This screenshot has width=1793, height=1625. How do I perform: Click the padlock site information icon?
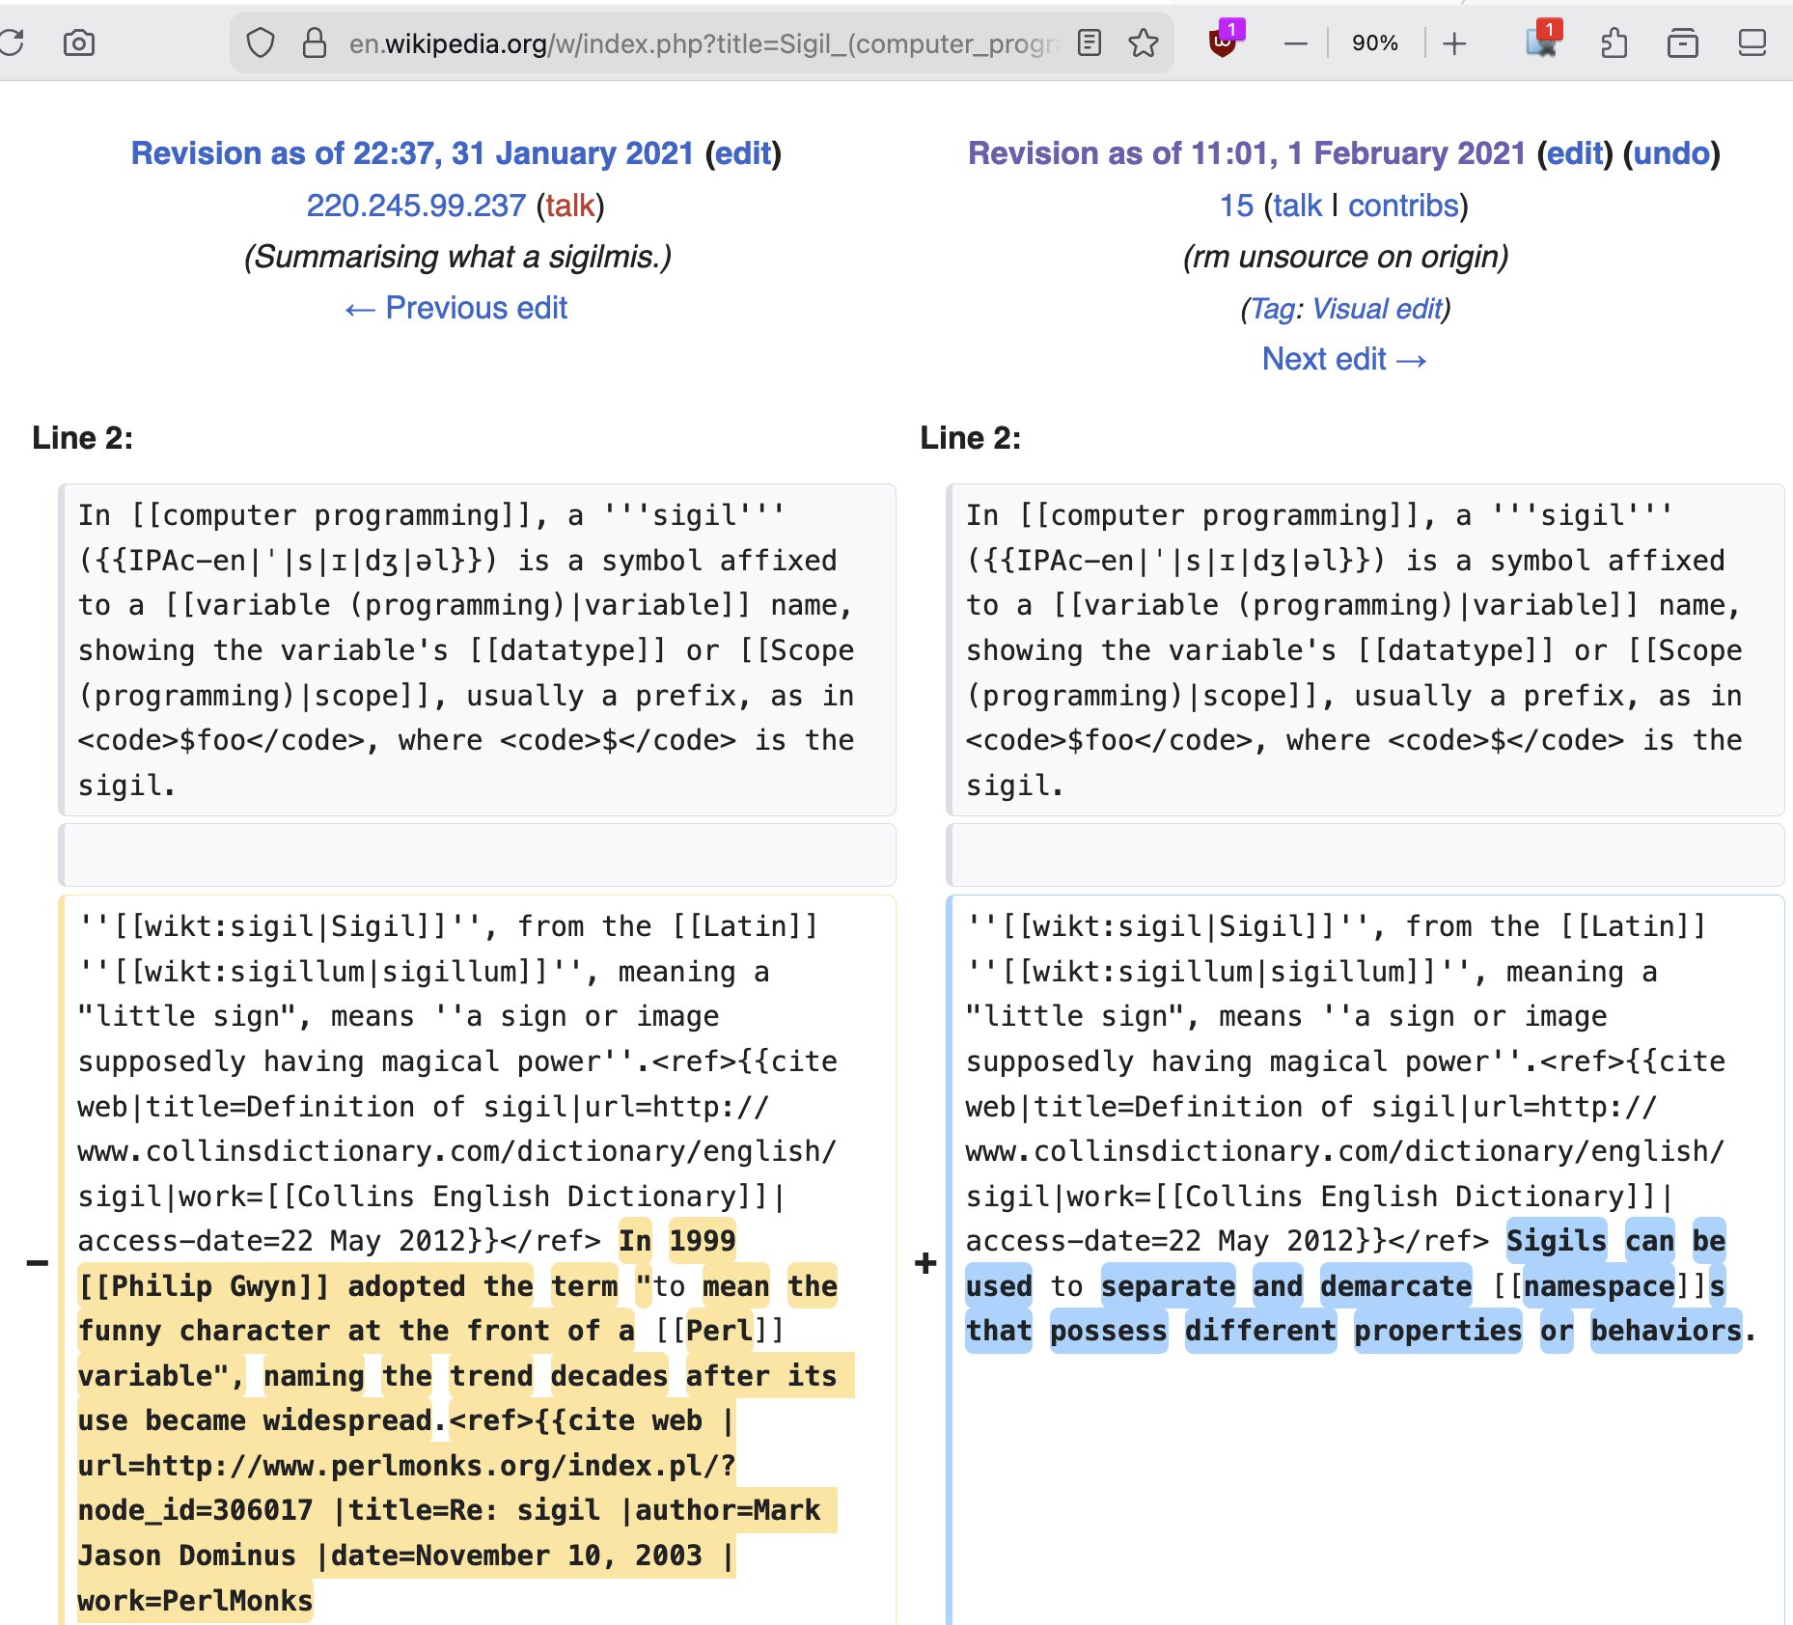click(x=315, y=43)
